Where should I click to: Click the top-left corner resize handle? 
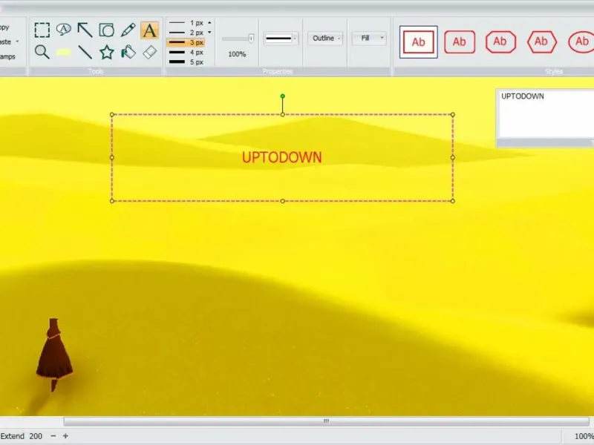(x=112, y=114)
